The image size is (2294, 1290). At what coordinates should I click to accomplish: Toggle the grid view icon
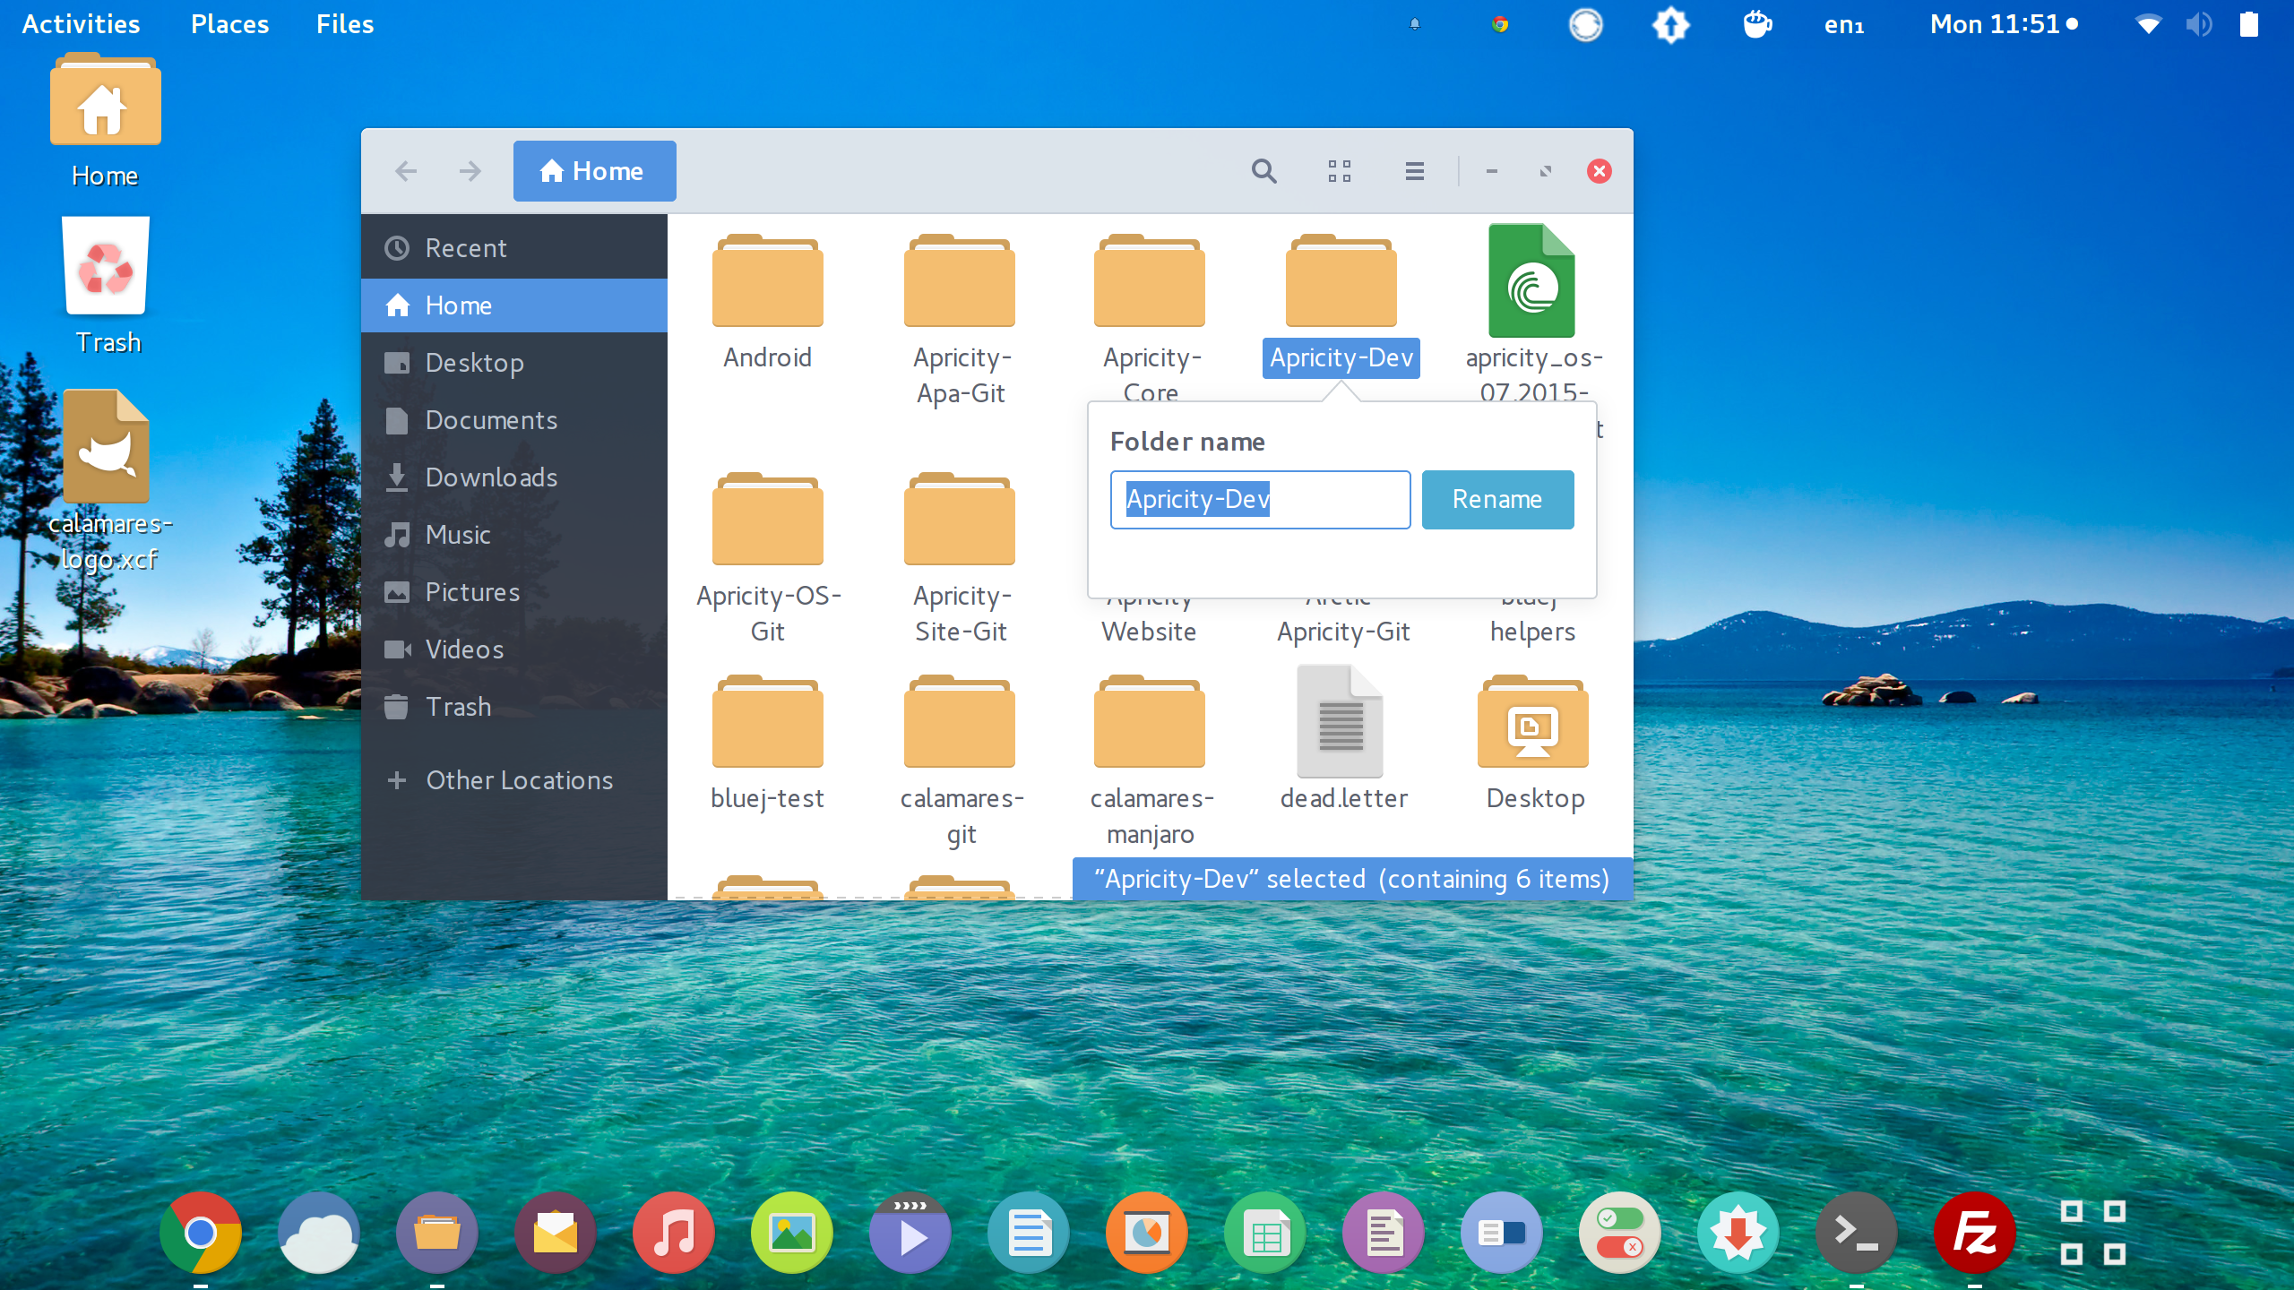[x=1339, y=171]
